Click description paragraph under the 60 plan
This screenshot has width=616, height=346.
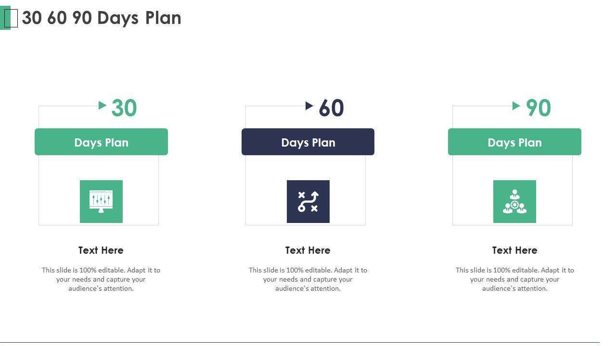click(308, 279)
